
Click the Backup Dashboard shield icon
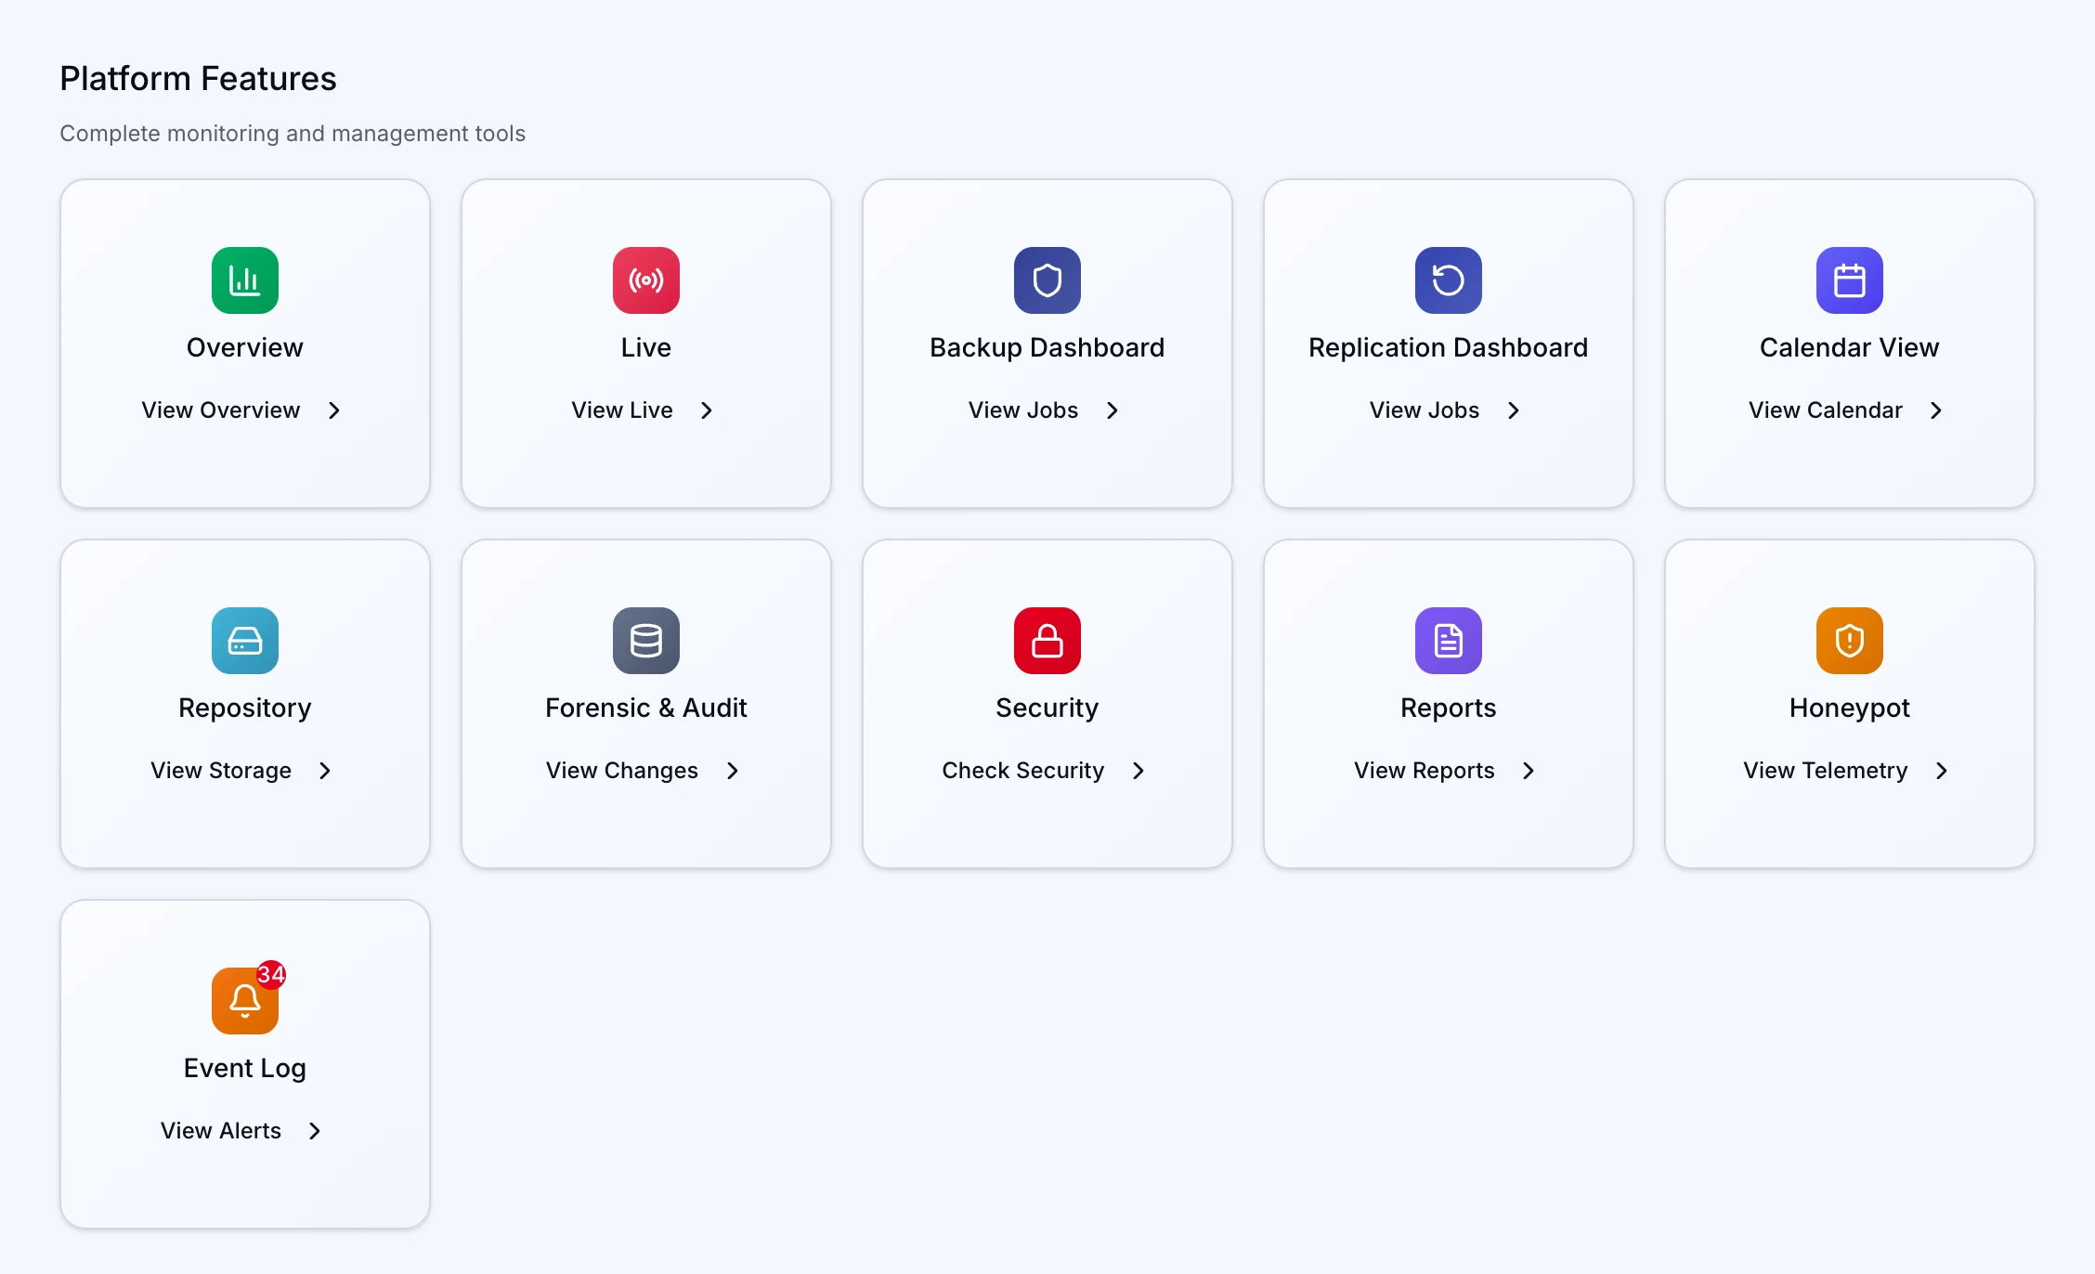click(x=1047, y=280)
